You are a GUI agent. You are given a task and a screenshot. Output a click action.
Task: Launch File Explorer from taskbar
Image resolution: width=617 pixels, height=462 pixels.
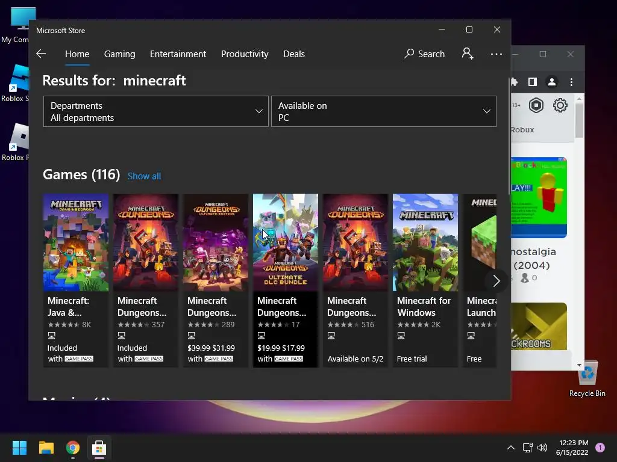(46, 448)
